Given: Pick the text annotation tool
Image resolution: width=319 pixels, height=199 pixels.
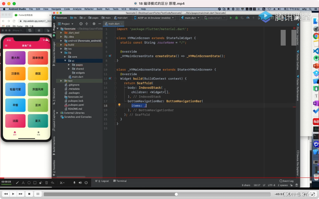Looking at the screenshot, I should [23, 183].
